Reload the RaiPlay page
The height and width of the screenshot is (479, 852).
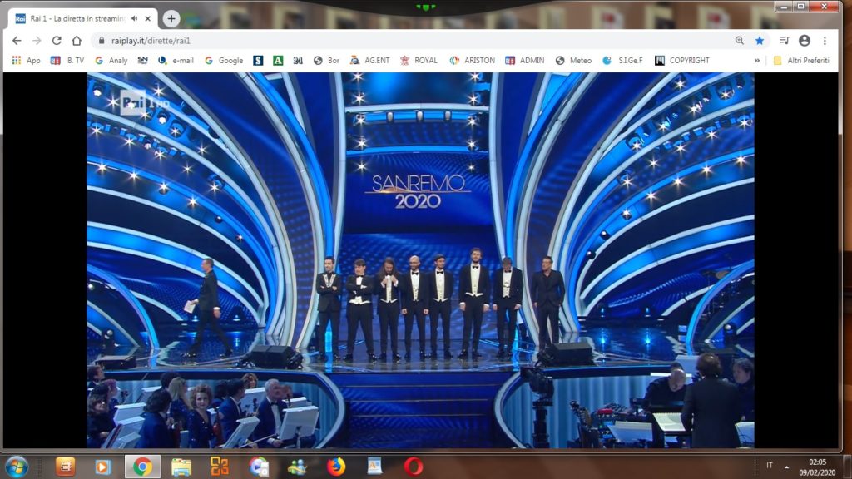click(57, 40)
